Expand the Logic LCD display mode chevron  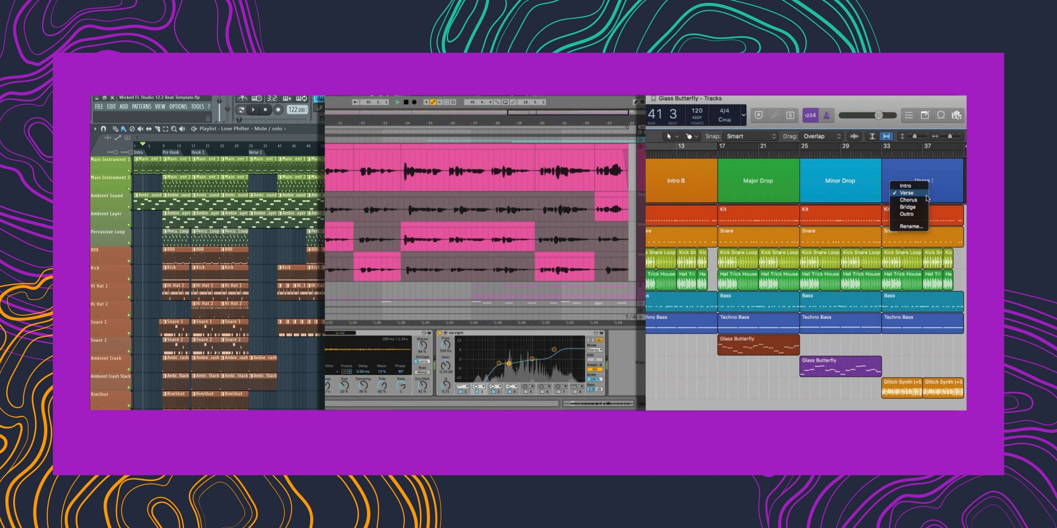coord(743,115)
